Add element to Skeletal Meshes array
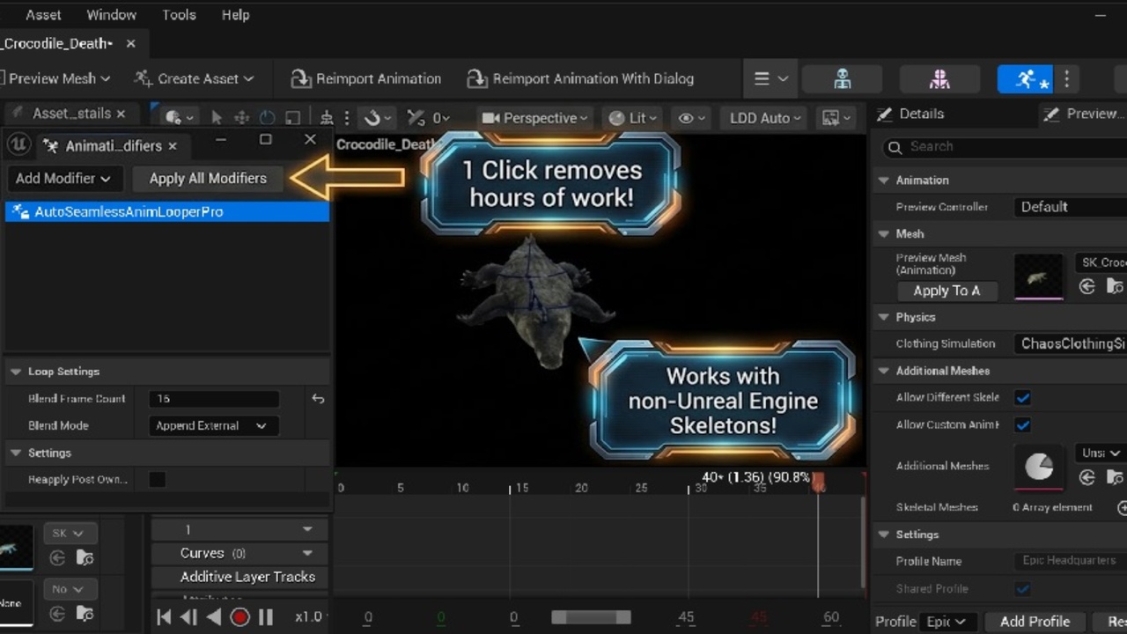The image size is (1127, 634). (x=1122, y=507)
